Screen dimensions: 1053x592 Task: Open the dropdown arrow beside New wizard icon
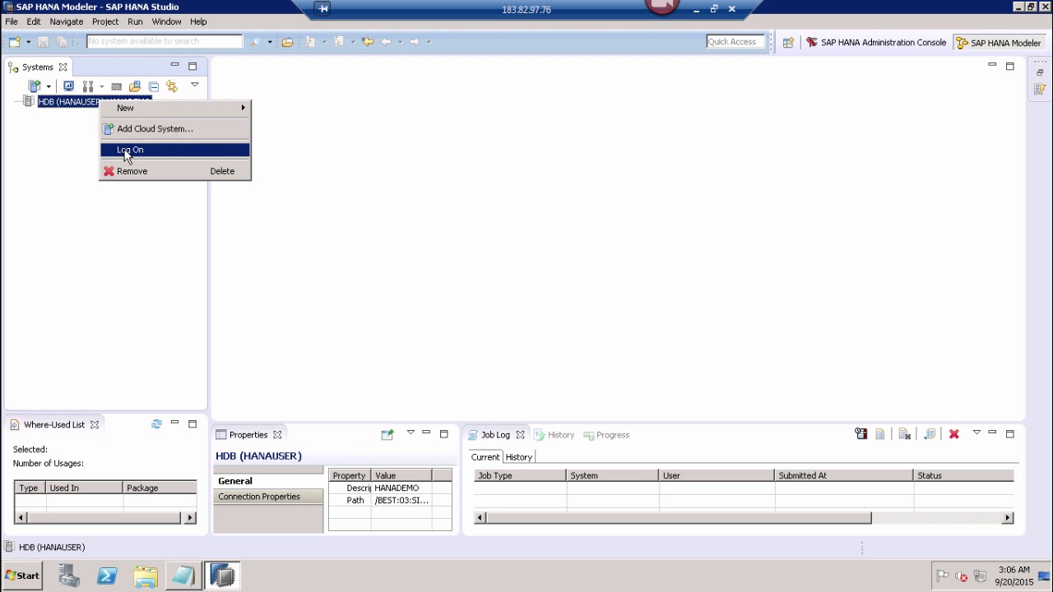[x=28, y=42]
